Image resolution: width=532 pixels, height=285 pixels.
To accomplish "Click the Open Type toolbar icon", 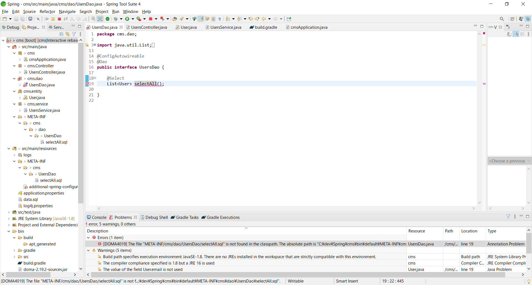I will click(x=175, y=19).
